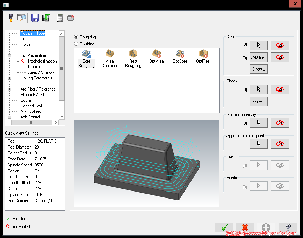Open the Linking Parameters page
The height and width of the screenshot is (238, 303).
click(36, 78)
